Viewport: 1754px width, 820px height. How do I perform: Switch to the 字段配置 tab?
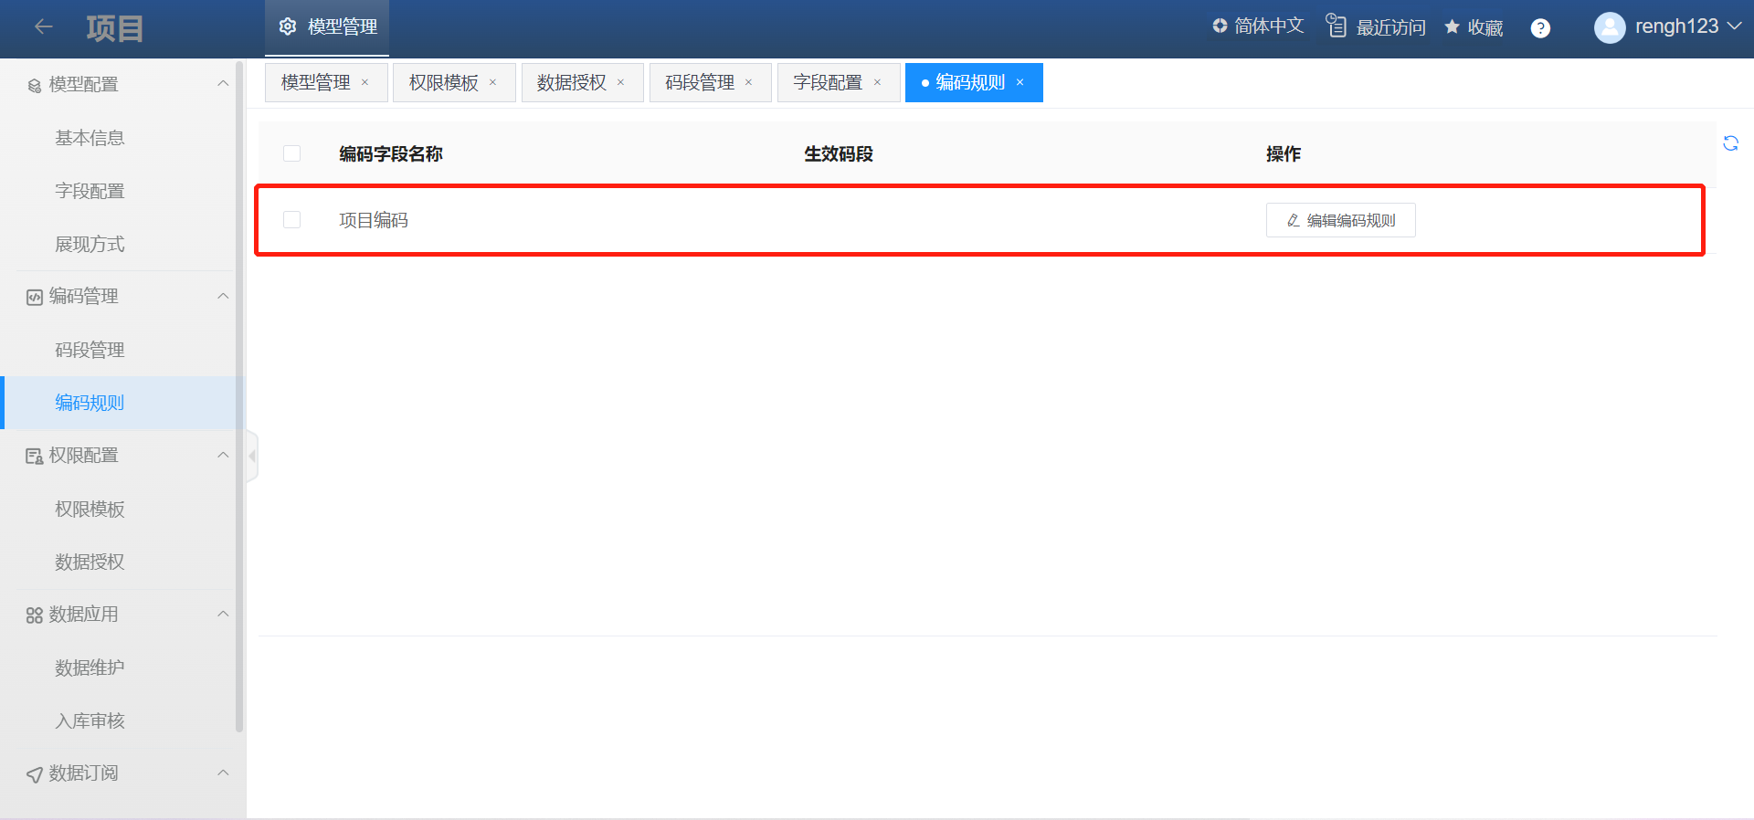(828, 83)
